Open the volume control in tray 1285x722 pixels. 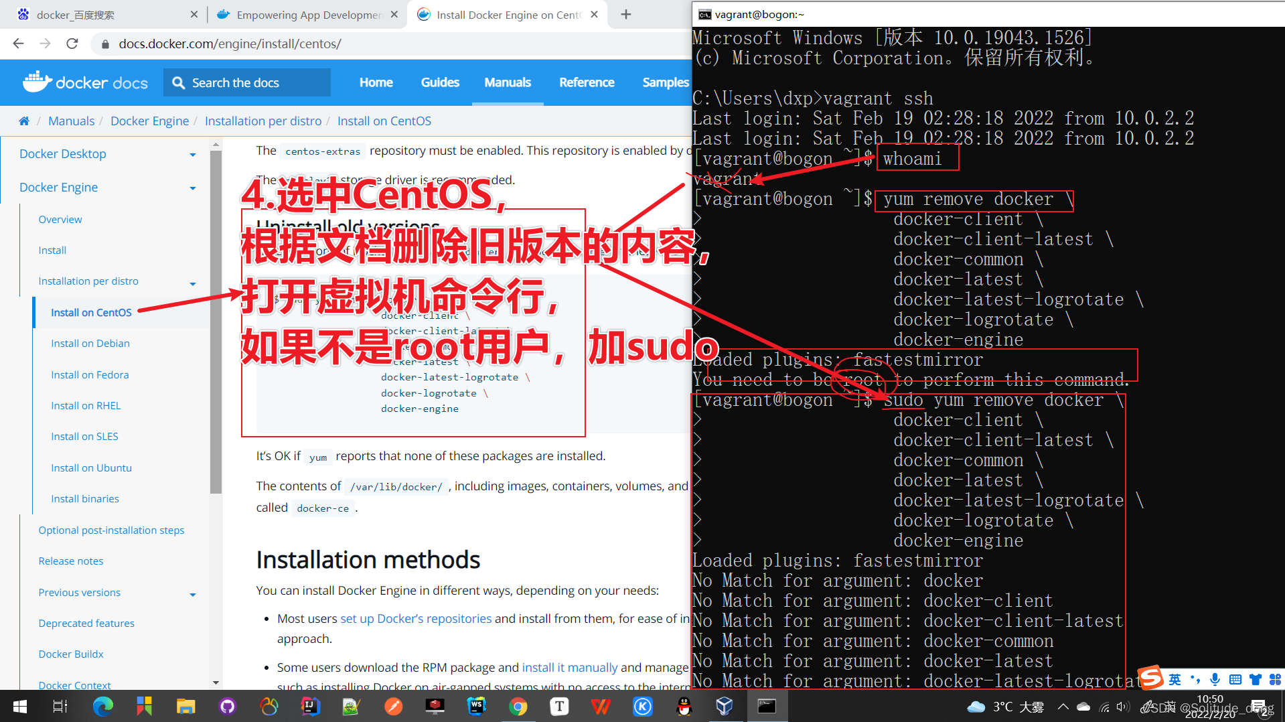(1124, 707)
